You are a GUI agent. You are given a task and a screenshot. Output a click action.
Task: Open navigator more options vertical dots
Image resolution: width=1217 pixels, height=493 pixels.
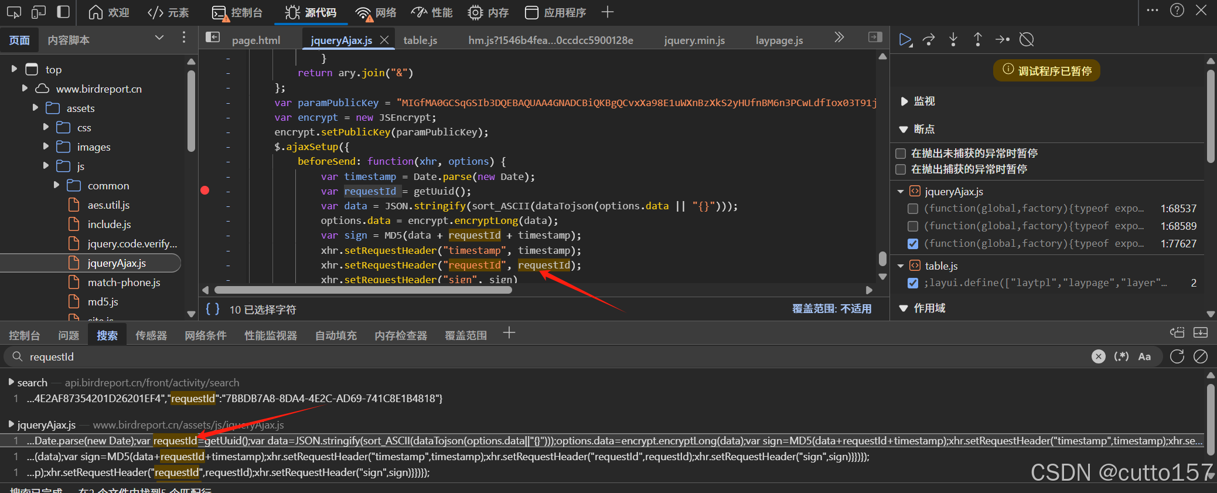click(x=184, y=38)
